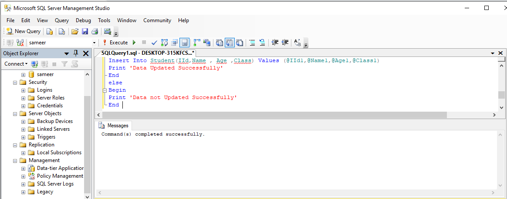Open Object Explorer window position menu
Viewport: 507px width, 199px height.
67,53
